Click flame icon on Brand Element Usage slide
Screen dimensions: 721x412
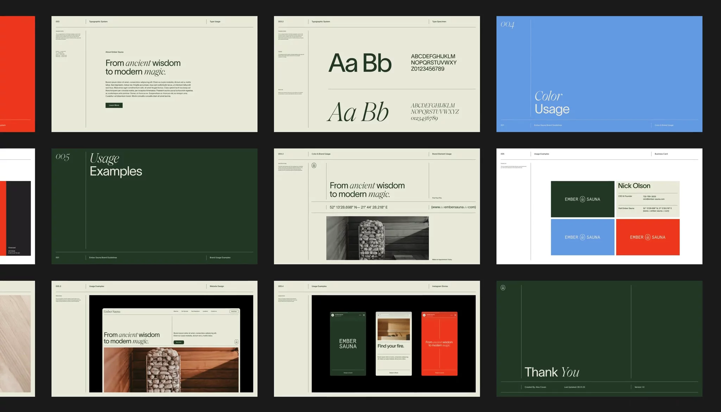[x=314, y=166]
